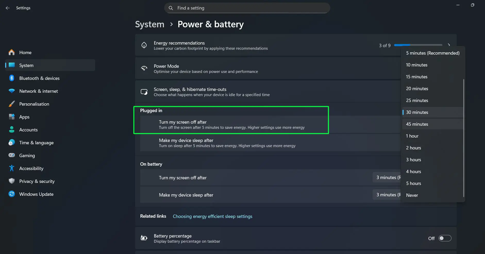Image resolution: width=485 pixels, height=254 pixels.
Task: Click the Find a setting search field
Action: coord(247,8)
